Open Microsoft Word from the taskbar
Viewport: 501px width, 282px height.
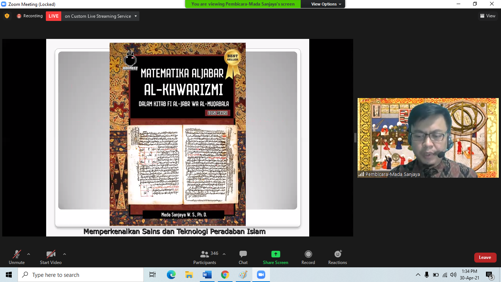click(207, 275)
